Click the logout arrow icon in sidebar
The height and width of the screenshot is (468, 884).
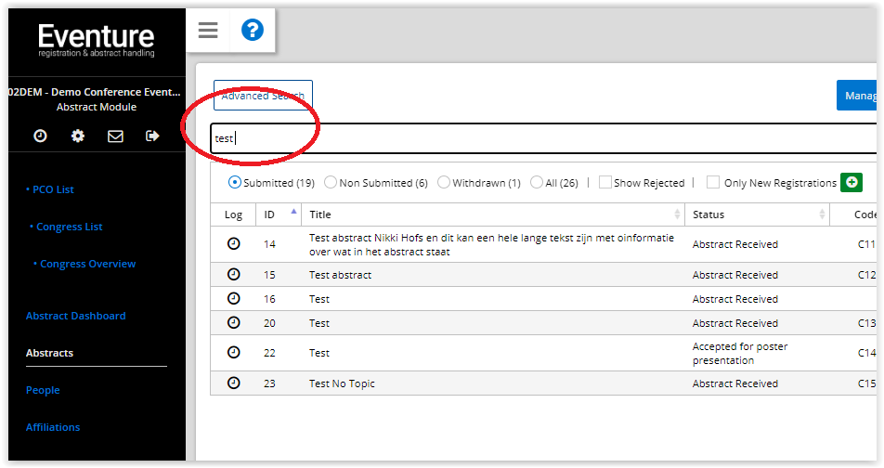pos(152,136)
